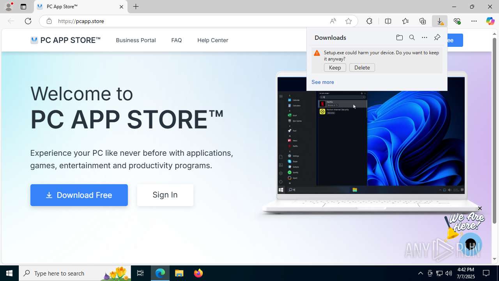Image resolution: width=499 pixels, height=281 pixels.
Task: Open the Copilot sidebar icon
Action: pos(490,21)
